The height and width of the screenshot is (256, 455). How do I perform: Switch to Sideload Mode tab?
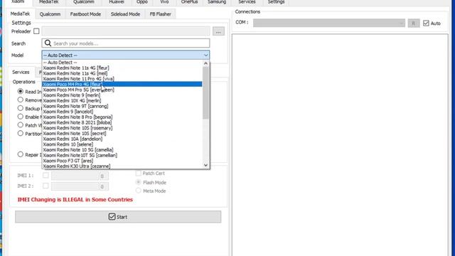pyautogui.click(x=125, y=14)
